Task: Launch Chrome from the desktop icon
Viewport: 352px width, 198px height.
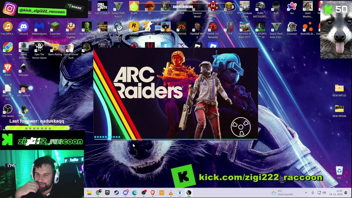Action: [x=8, y=49]
